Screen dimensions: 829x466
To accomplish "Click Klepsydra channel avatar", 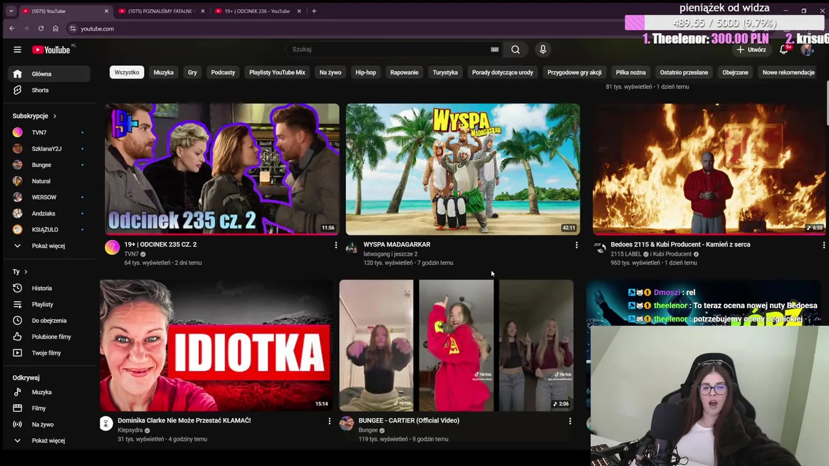I will [106, 423].
